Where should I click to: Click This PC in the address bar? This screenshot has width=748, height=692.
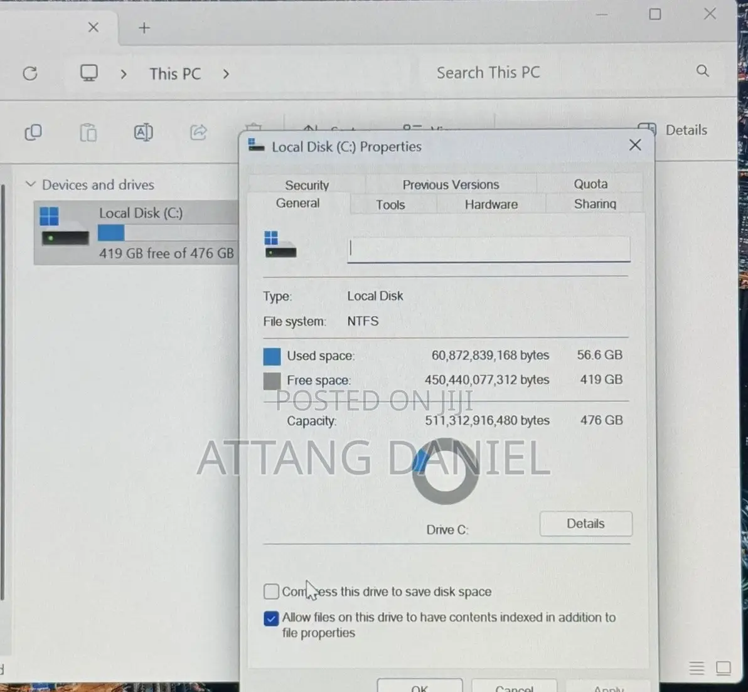175,74
